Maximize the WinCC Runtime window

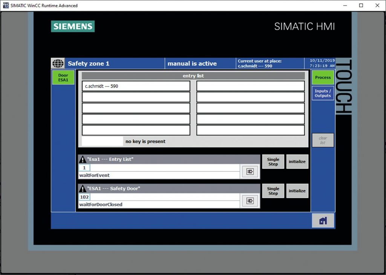[x=361, y=5]
